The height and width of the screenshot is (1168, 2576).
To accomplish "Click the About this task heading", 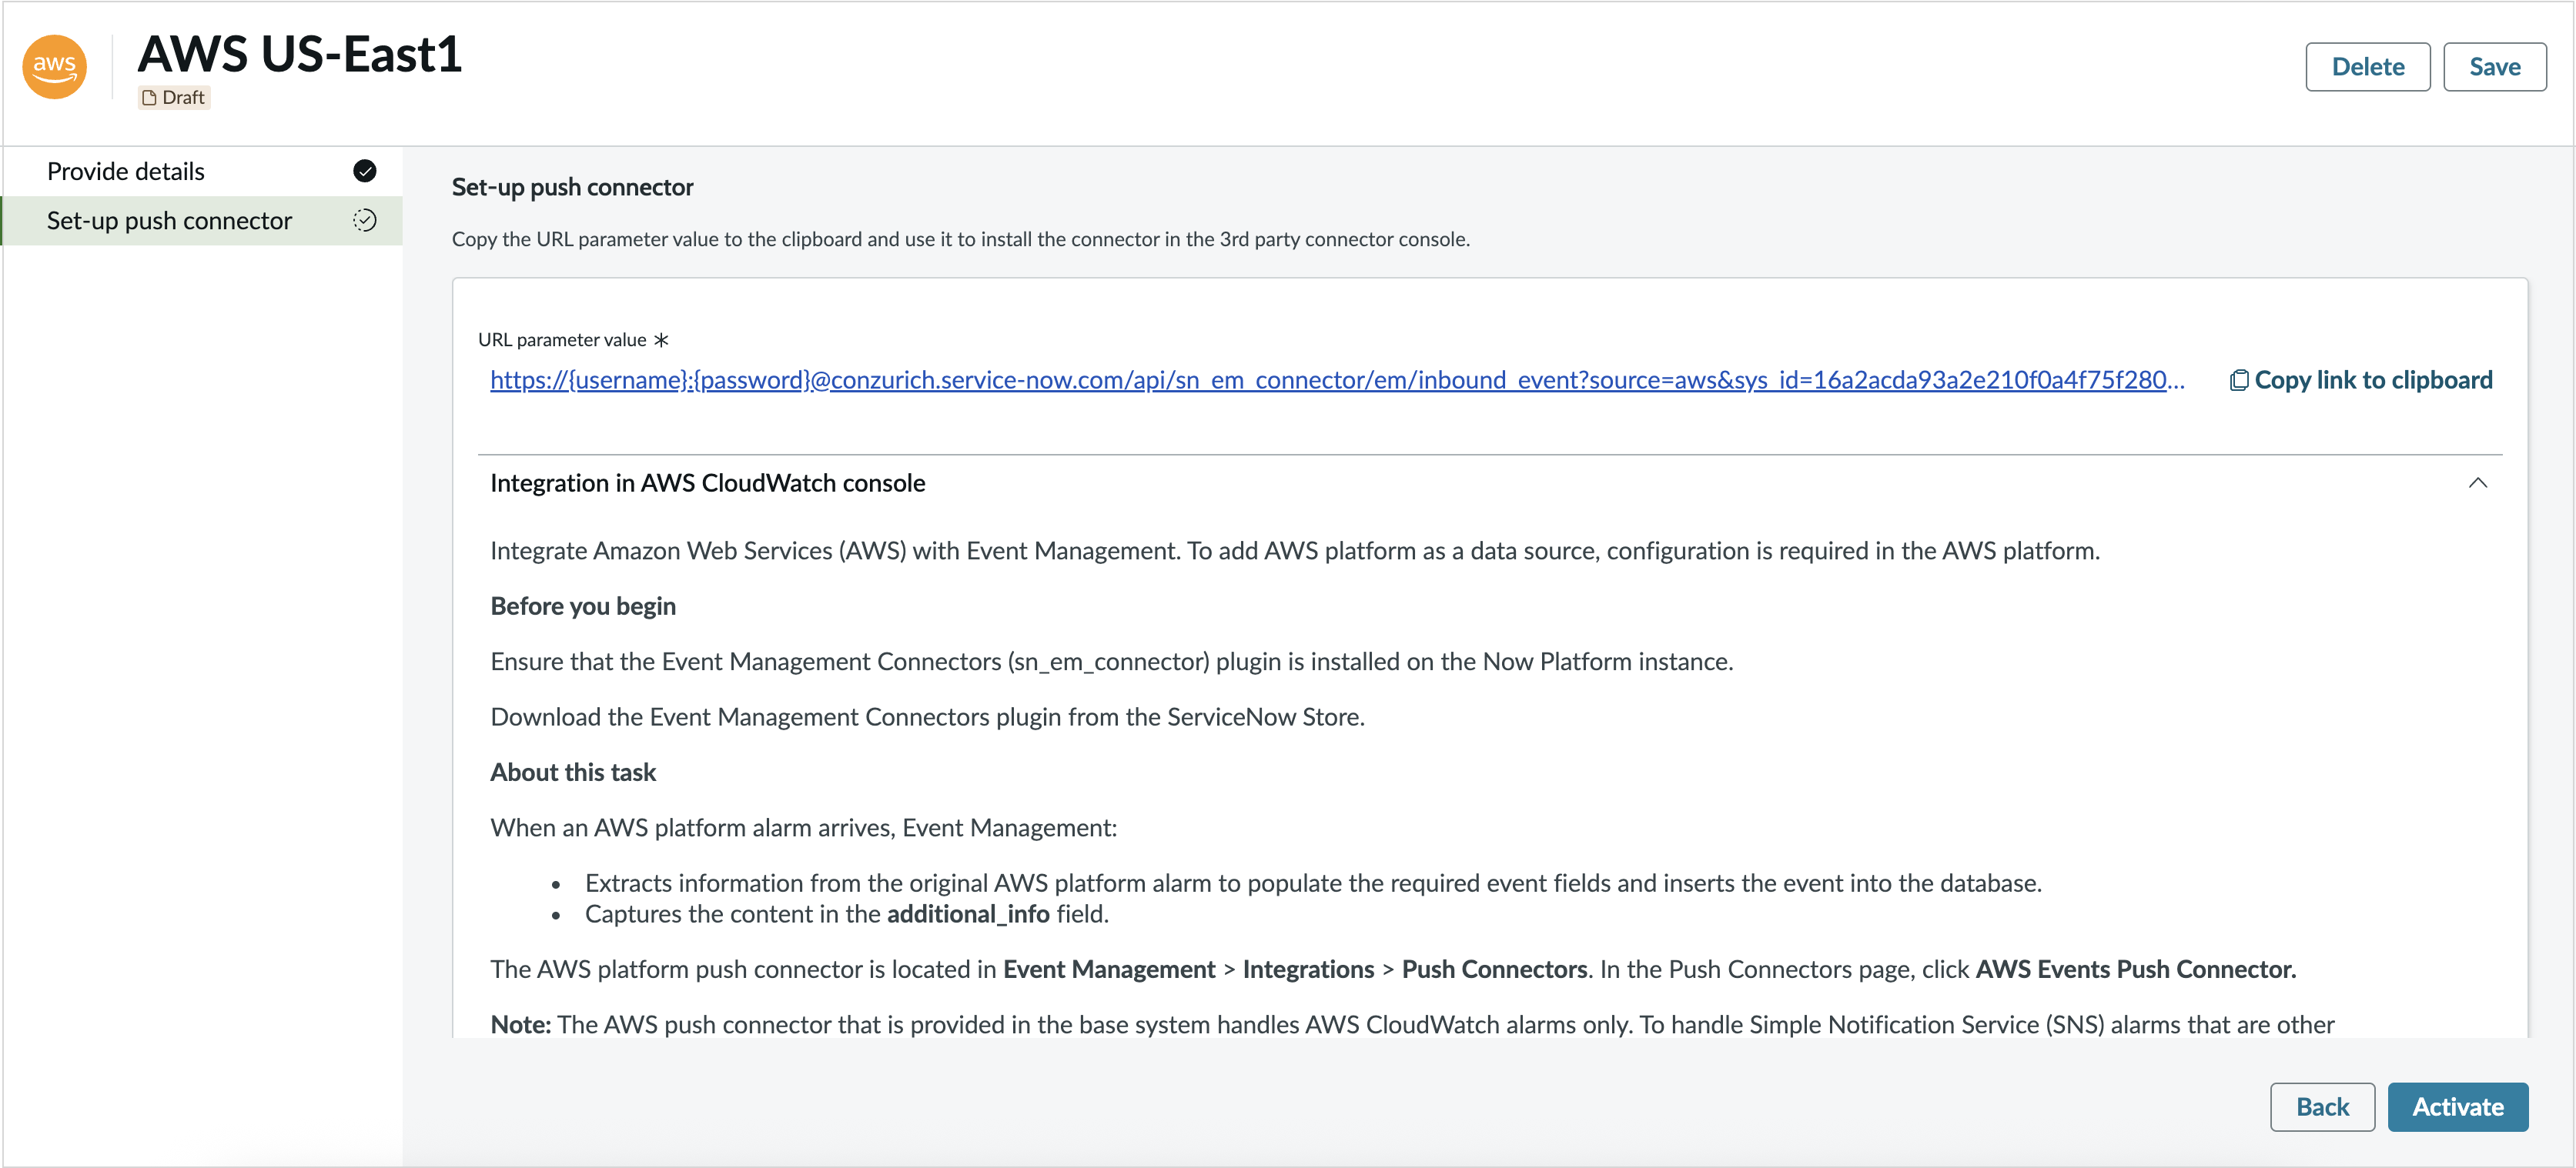I will pyautogui.click(x=573, y=773).
